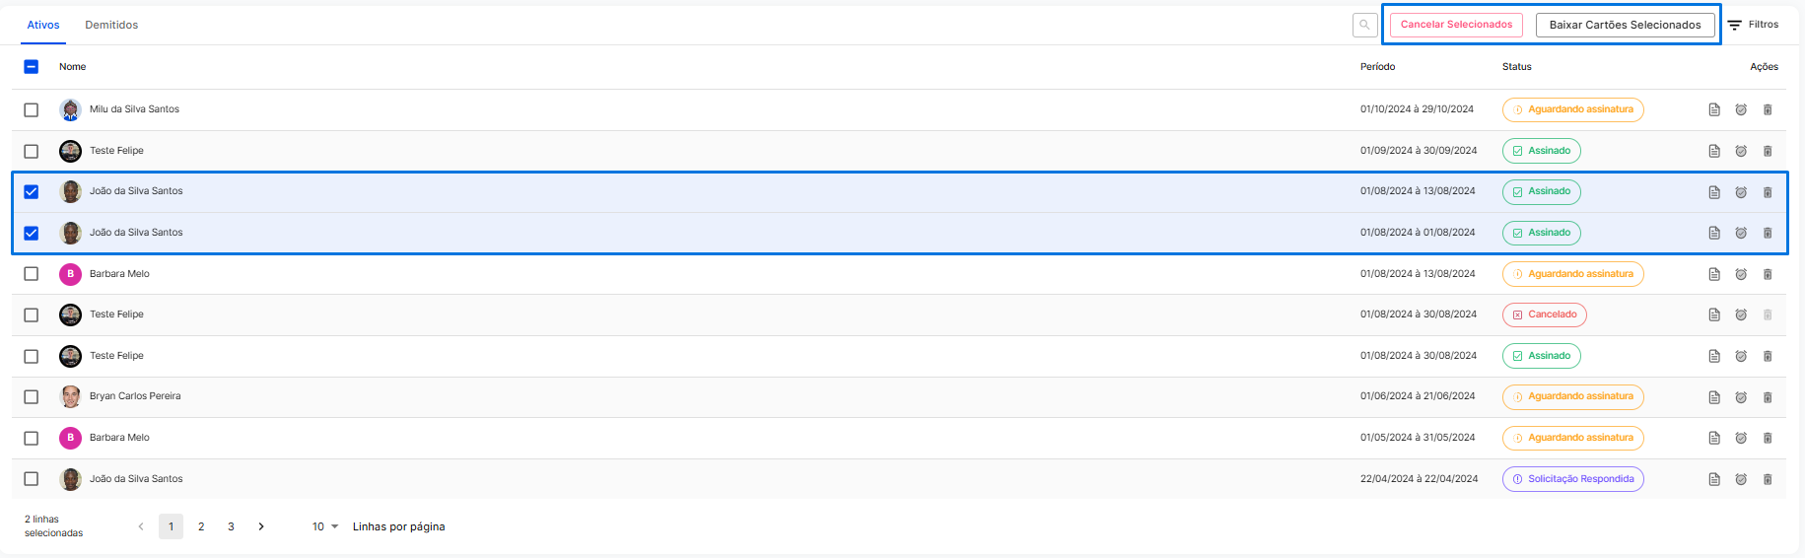1805x558 pixels.
Task: Go to page 3 in pagination
Action: [x=231, y=526]
